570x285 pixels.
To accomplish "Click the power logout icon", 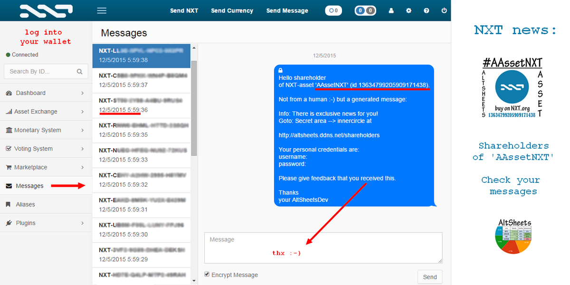I will click(444, 10).
